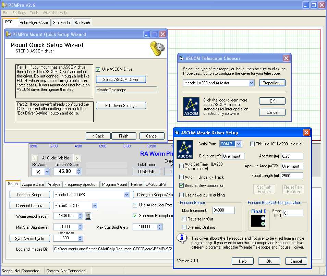Click the info balloon icon in Driver Setup
Image resolution: width=327 pixels, height=276 pixels.
[182, 238]
